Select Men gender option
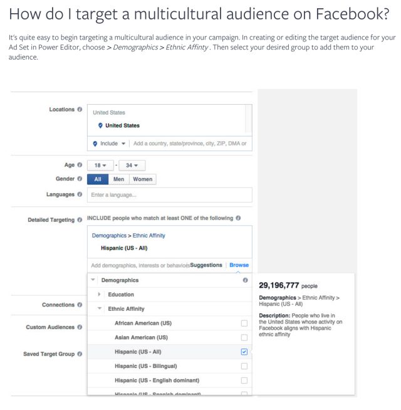Screen dimensions: 401x410 (x=118, y=179)
